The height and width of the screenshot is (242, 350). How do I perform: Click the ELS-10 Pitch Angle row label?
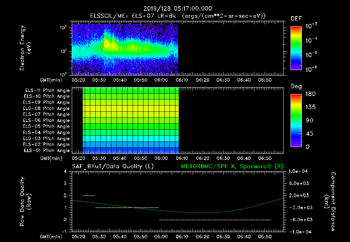pyautogui.click(x=47, y=96)
